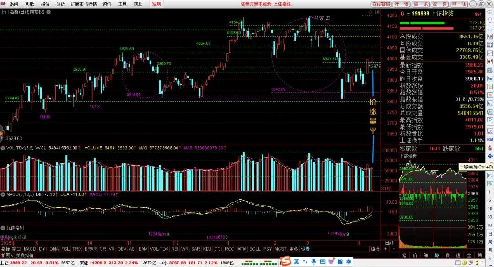The height and width of the screenshot is (267, 494).
Task: Open the 分析 menu
Action: (60, 4)
